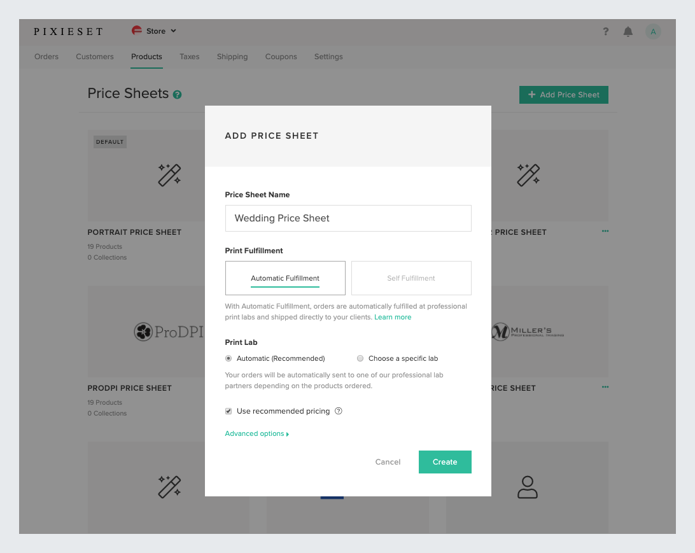The width and height of the screenshot is (695, 553).
Task: Click the red Store logo icon
Action: tap(136, 31)
